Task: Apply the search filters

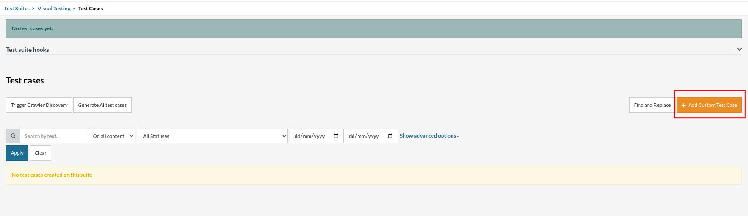Action: point(17,153)
